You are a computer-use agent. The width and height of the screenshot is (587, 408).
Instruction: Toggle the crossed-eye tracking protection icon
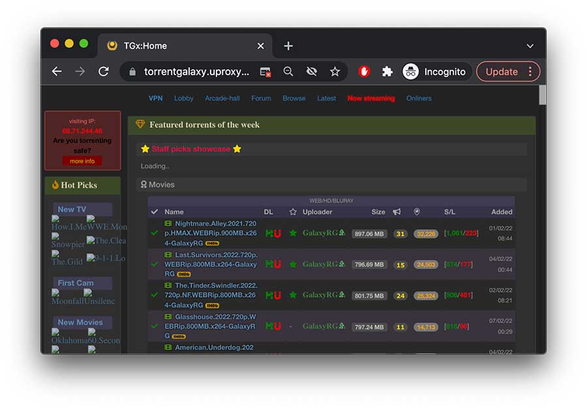(x=312, y=72)
